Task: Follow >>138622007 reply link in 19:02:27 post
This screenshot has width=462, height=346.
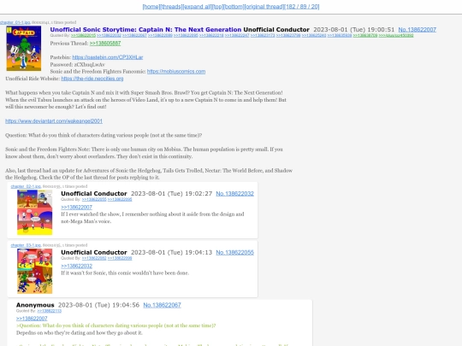Action: coord(77,207)
